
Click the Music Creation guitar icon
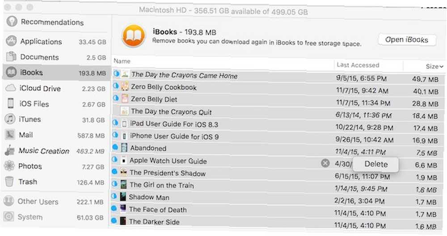click(x=9, y=150)
